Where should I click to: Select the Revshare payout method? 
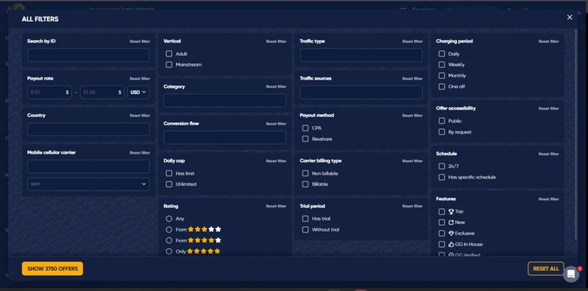pyautogui.click(x=305, y=139)
